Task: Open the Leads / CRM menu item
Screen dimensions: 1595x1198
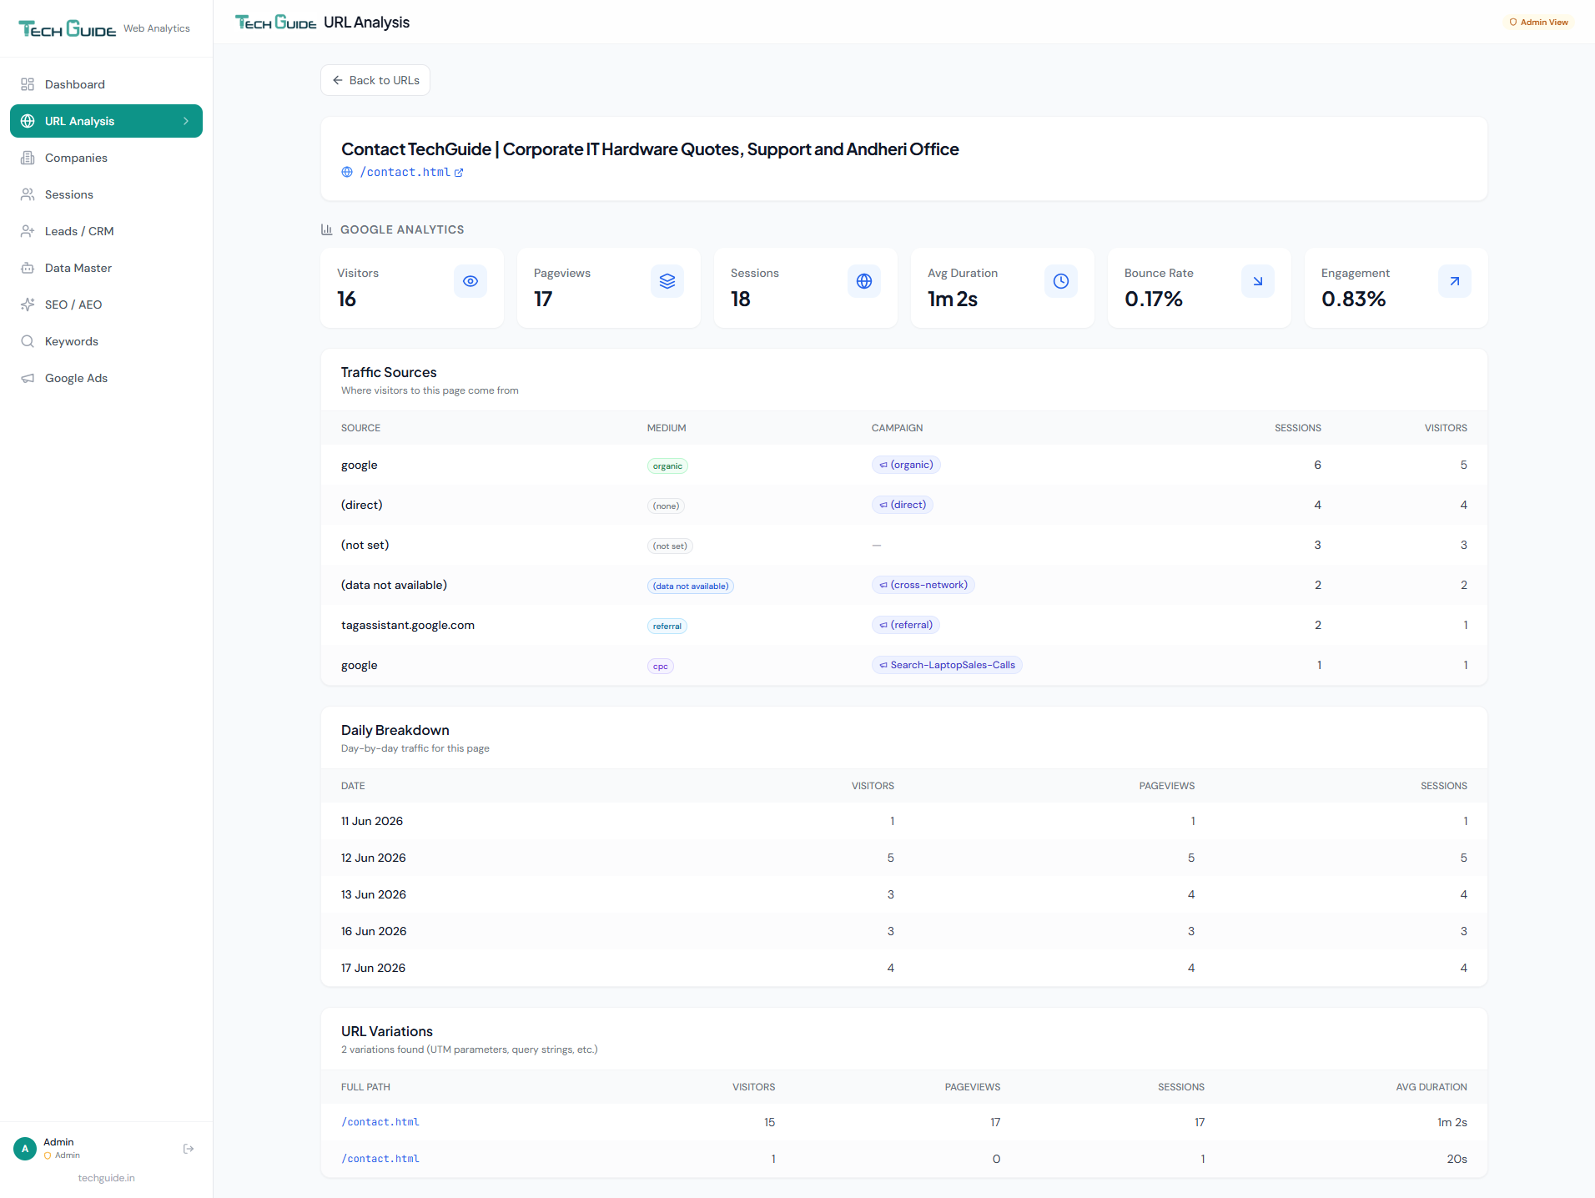Action: 106,231
